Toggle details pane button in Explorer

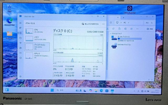149,29
